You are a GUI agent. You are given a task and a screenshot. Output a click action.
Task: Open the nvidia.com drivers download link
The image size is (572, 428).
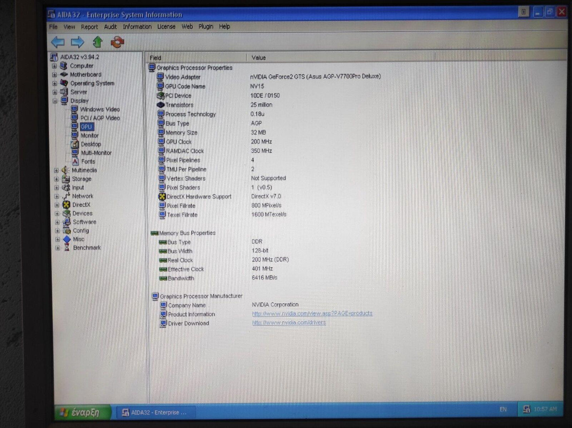289,323
